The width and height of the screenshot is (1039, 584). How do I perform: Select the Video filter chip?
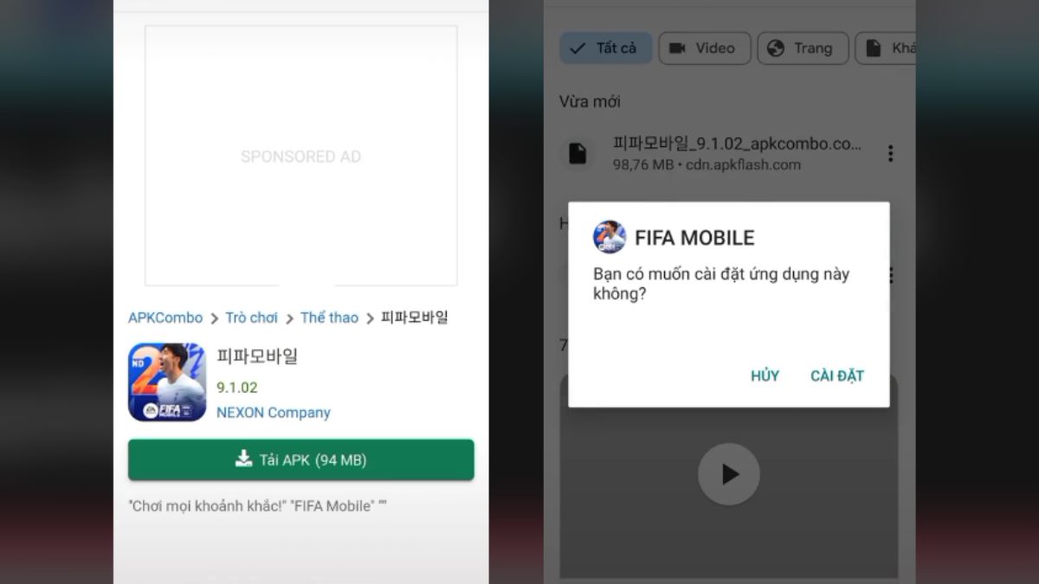702,48
